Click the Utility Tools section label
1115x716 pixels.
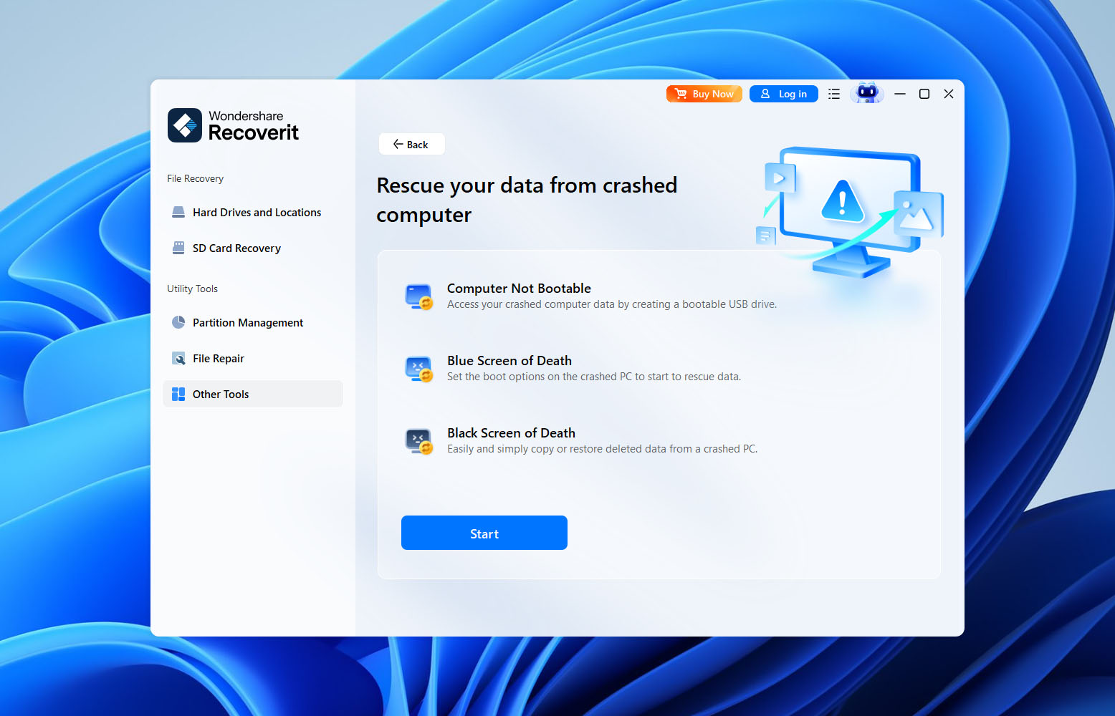(192, 289)
